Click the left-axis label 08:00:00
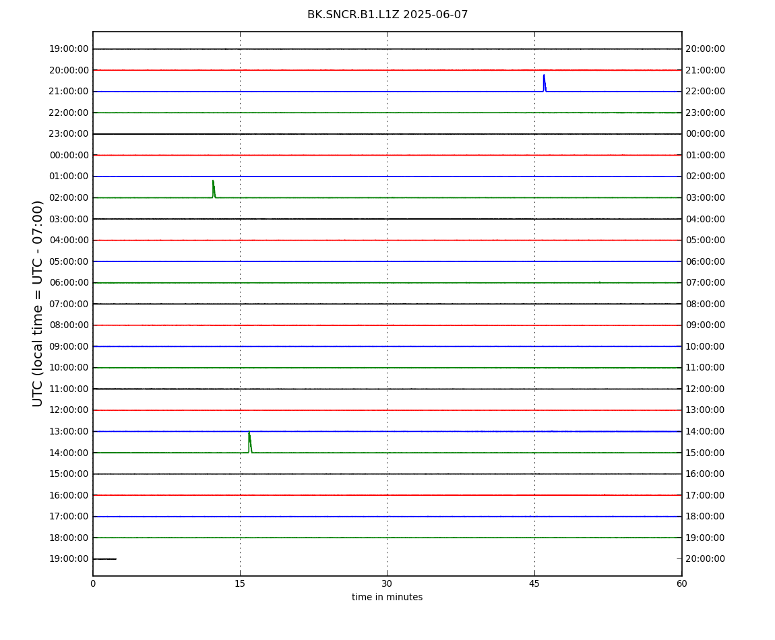The width and height of the screenshot is (775, 640). [69, 325]
